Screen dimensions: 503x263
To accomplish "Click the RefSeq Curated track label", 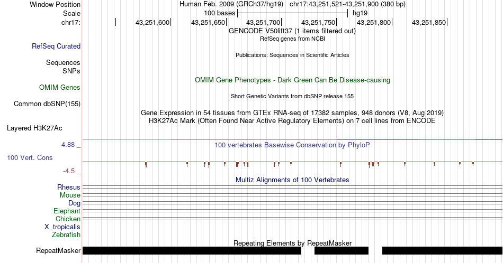I will [x=56, y=46].
